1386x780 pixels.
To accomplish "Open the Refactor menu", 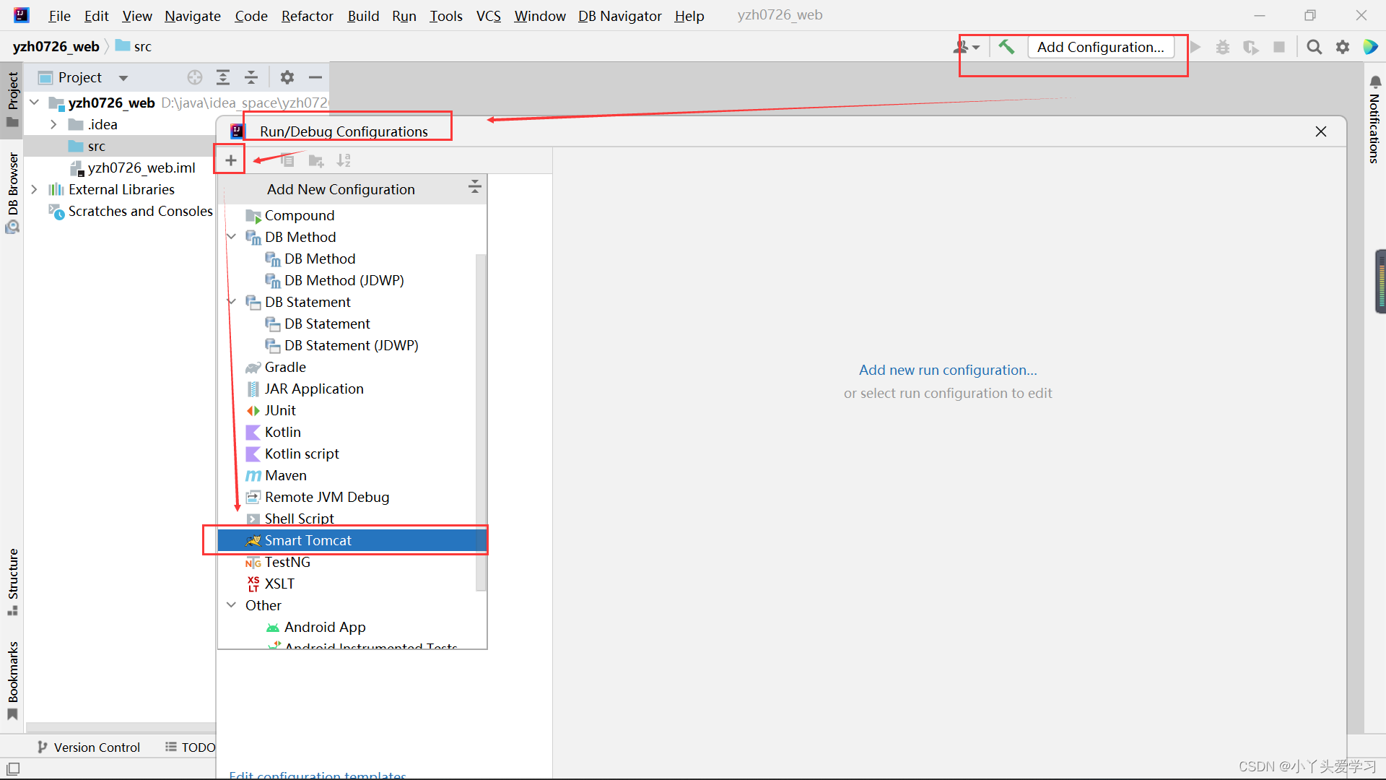I will point(307,16).
